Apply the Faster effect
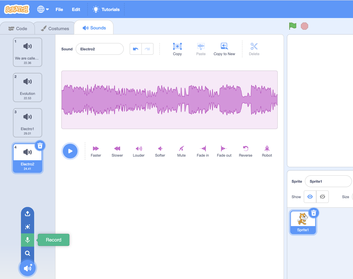353x279 pixels. click(96, 151)
